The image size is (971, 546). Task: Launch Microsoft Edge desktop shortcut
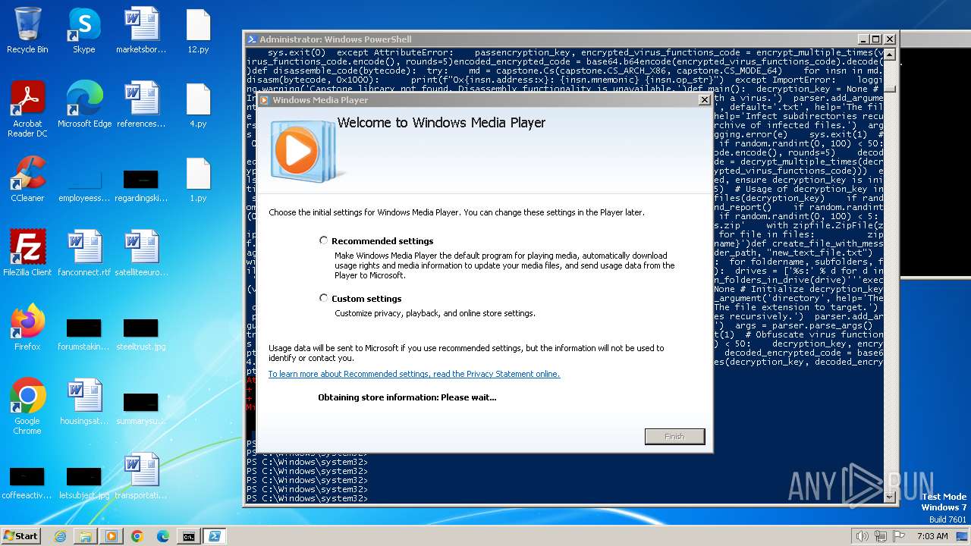[84, 105]
